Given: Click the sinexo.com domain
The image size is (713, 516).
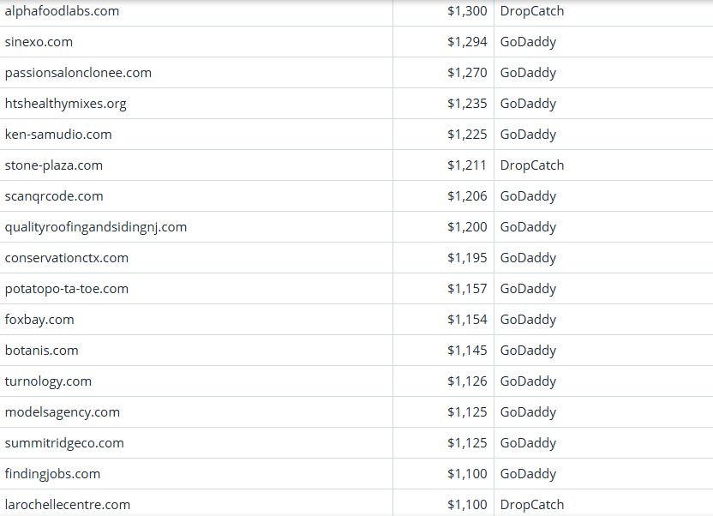Looking at the screenshot, I should (39, 42).
